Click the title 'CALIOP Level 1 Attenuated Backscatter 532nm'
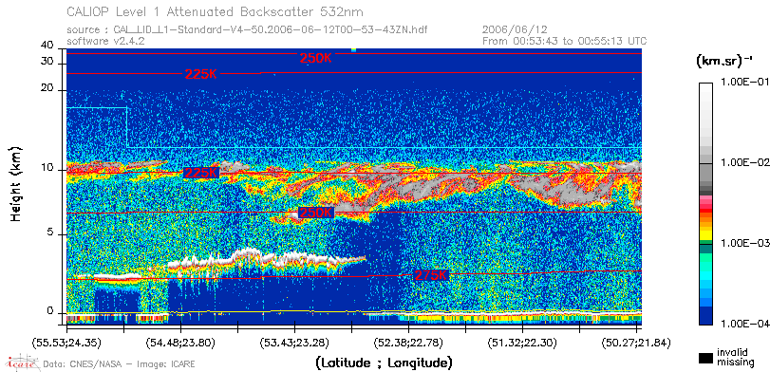 pos(216,11)
